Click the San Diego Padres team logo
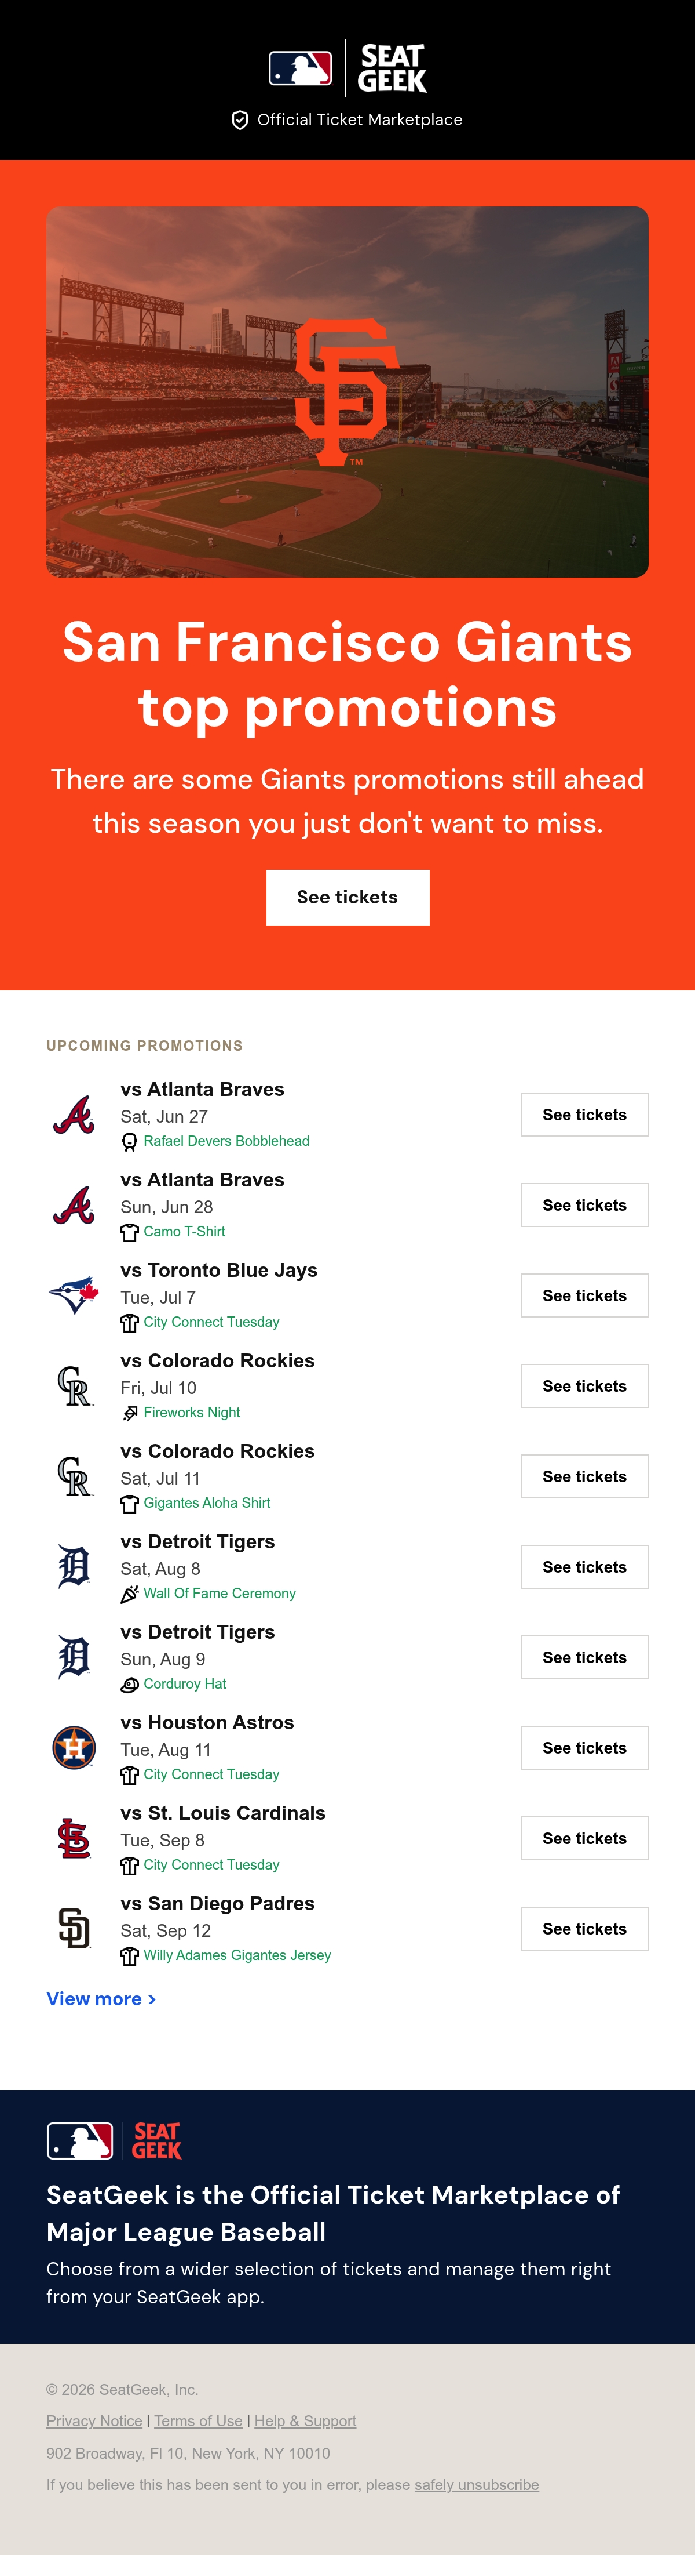 point(74,1928)
